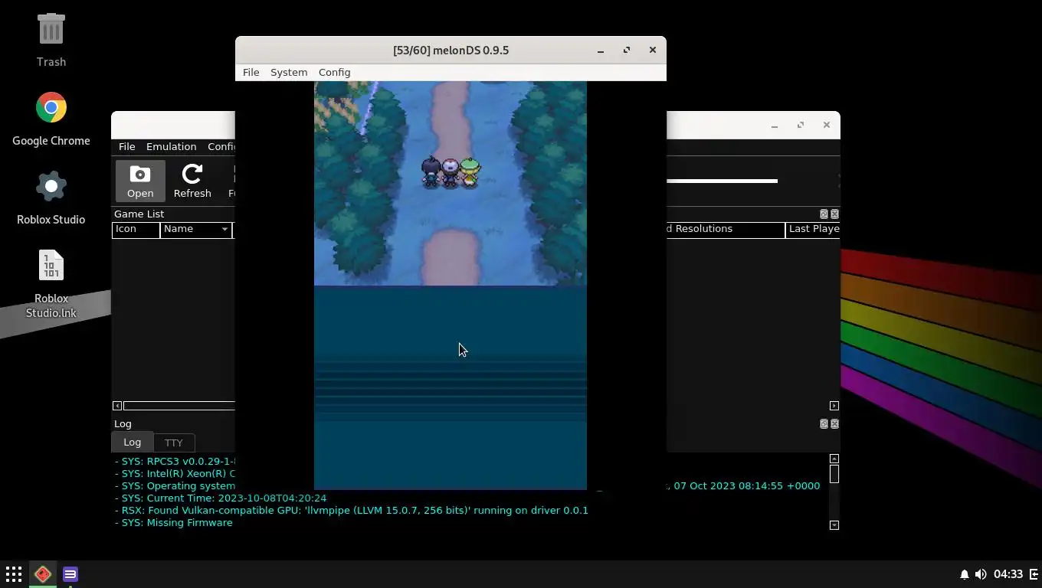Select the Log tab
Image resolution: width=1042 pixels, height=588 pixels.
click(132, 442)
